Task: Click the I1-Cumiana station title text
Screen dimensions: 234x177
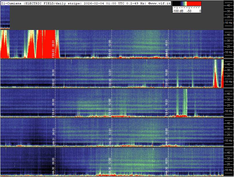Action: tap(12, 3)
